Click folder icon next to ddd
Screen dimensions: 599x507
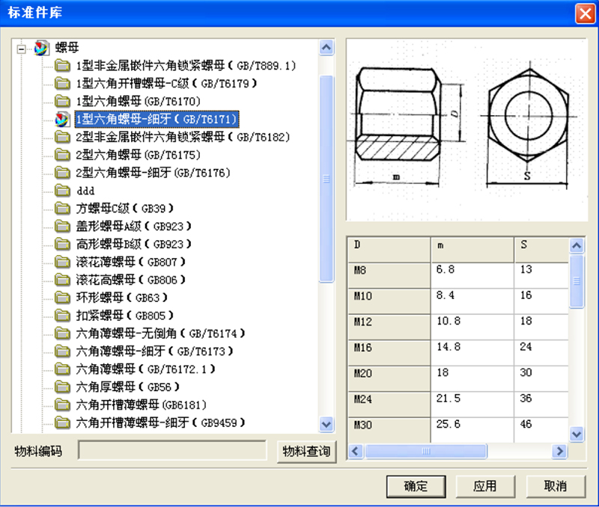click(63, 191)
